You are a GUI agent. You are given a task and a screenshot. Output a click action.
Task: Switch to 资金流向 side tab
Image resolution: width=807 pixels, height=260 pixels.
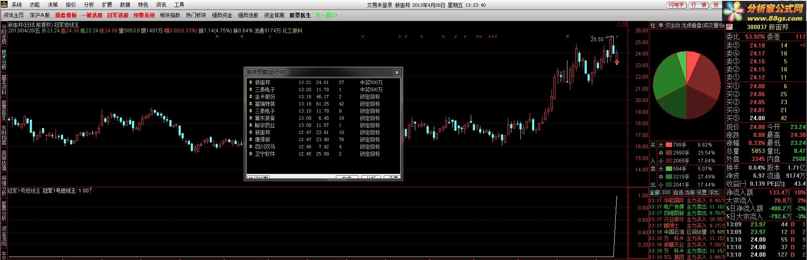(x=4, y=236)
